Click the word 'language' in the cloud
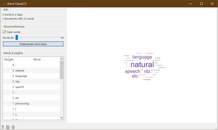This screenshot has height=130, width=218. coord(142,57)
